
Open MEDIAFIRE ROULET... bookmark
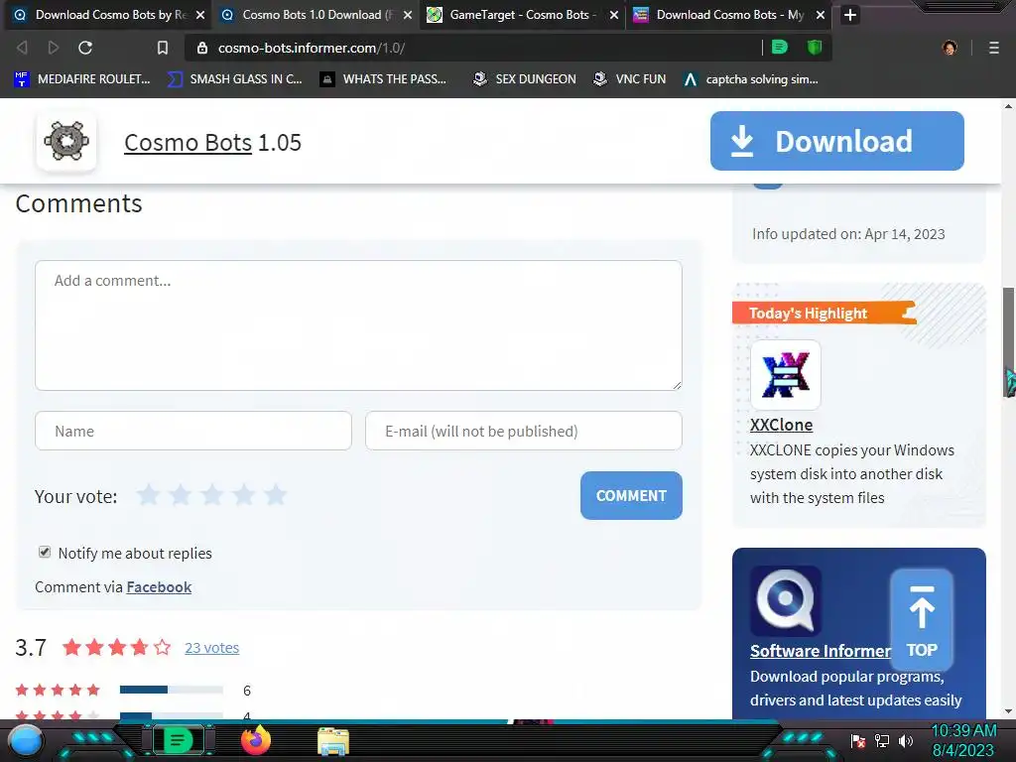pyautogui.click(x=82, y=79)
